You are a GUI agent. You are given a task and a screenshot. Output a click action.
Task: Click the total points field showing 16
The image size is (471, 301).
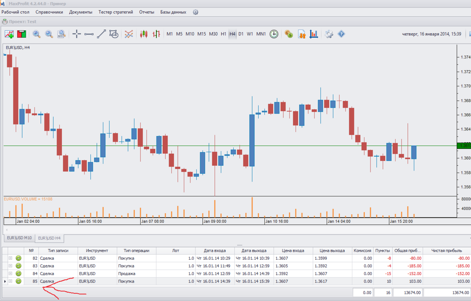click(x=383, y=293)
